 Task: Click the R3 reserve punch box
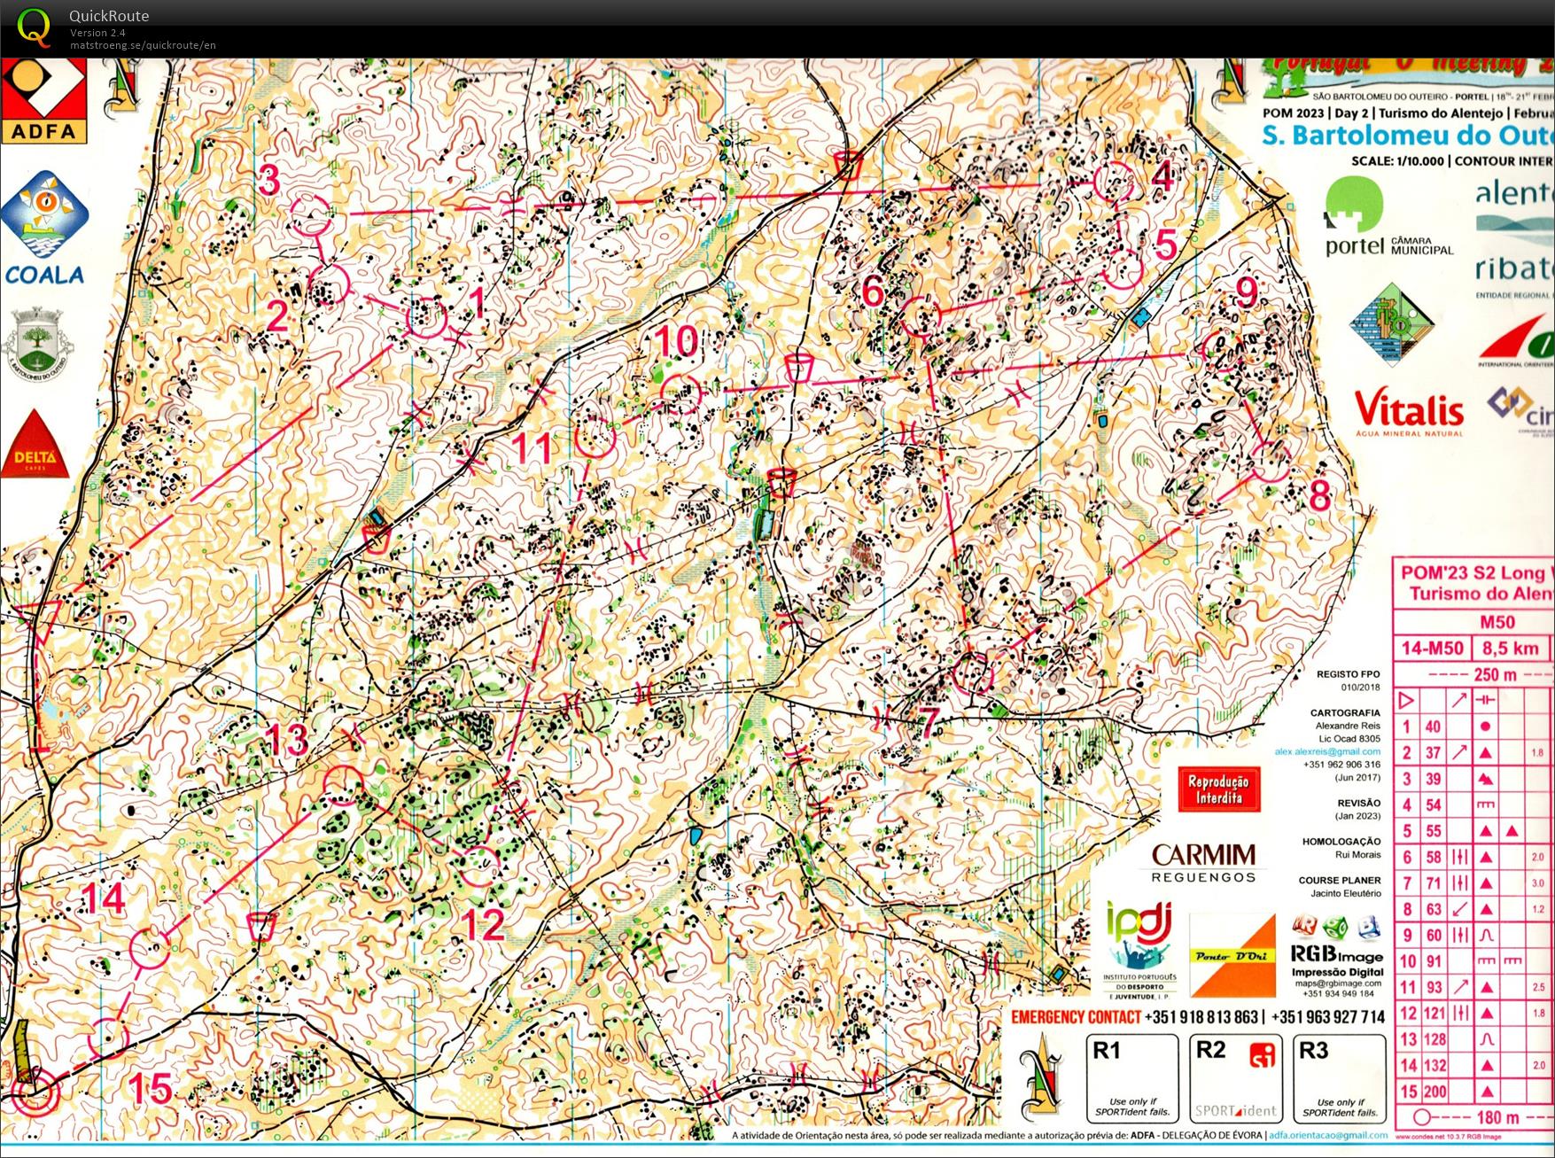[1339, 1079]
